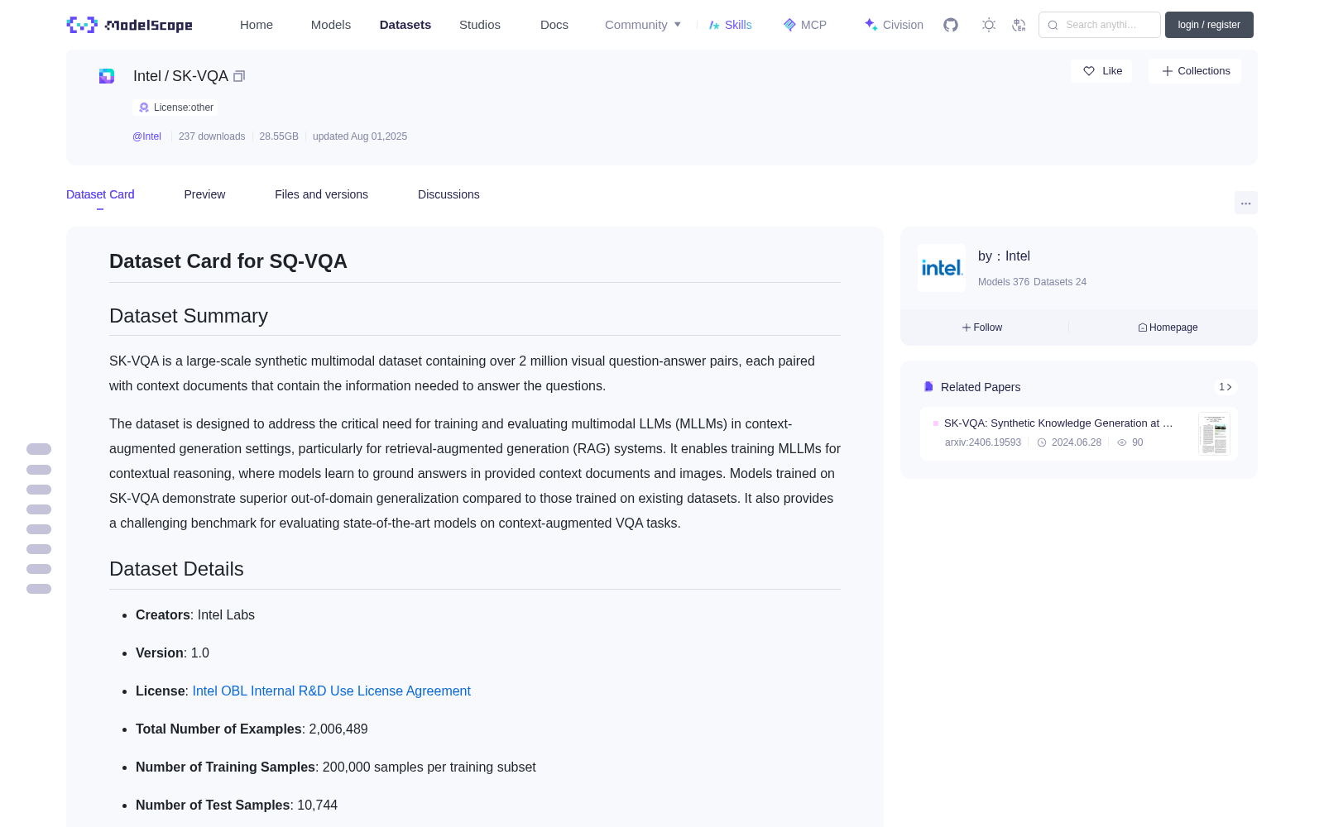Click the heart icon on Like
This screenshot has height=827, width=1324.
[1089, 71]
